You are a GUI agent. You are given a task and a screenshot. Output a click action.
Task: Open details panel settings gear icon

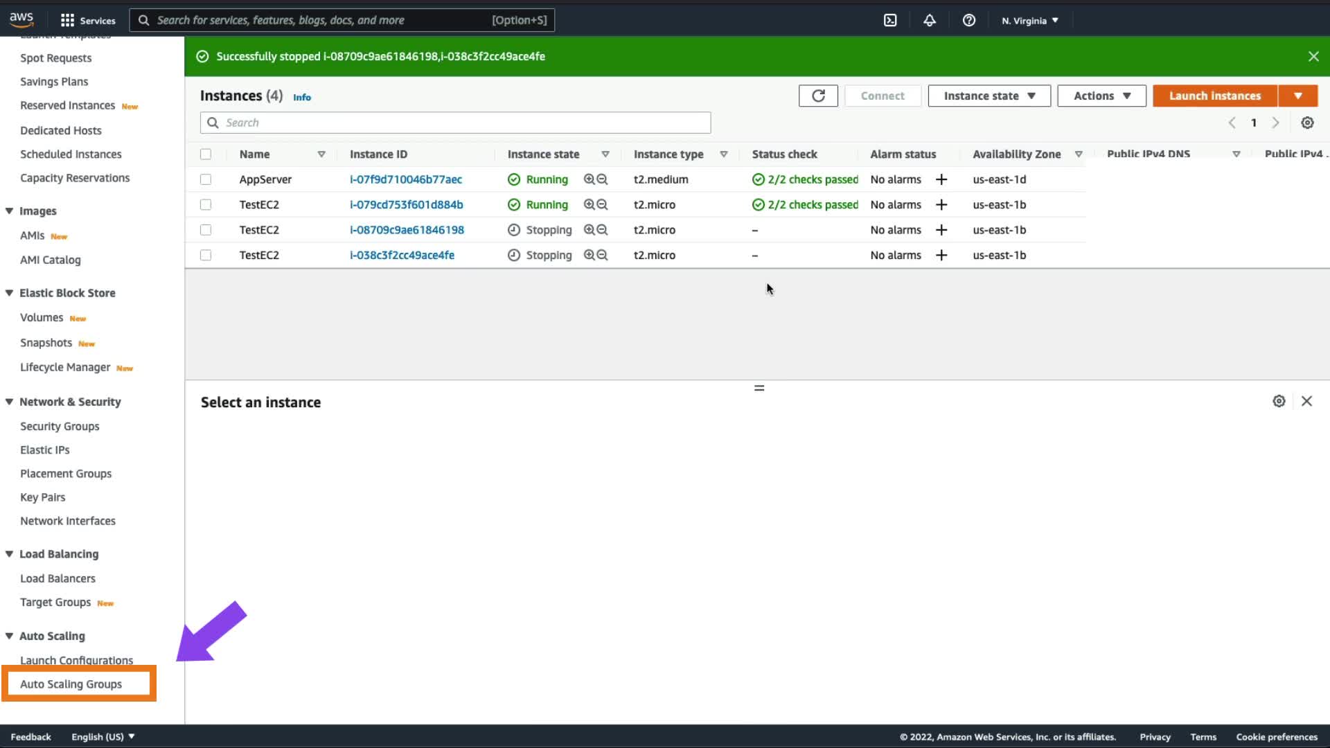pyautogui.click(x=1279, y=401)
